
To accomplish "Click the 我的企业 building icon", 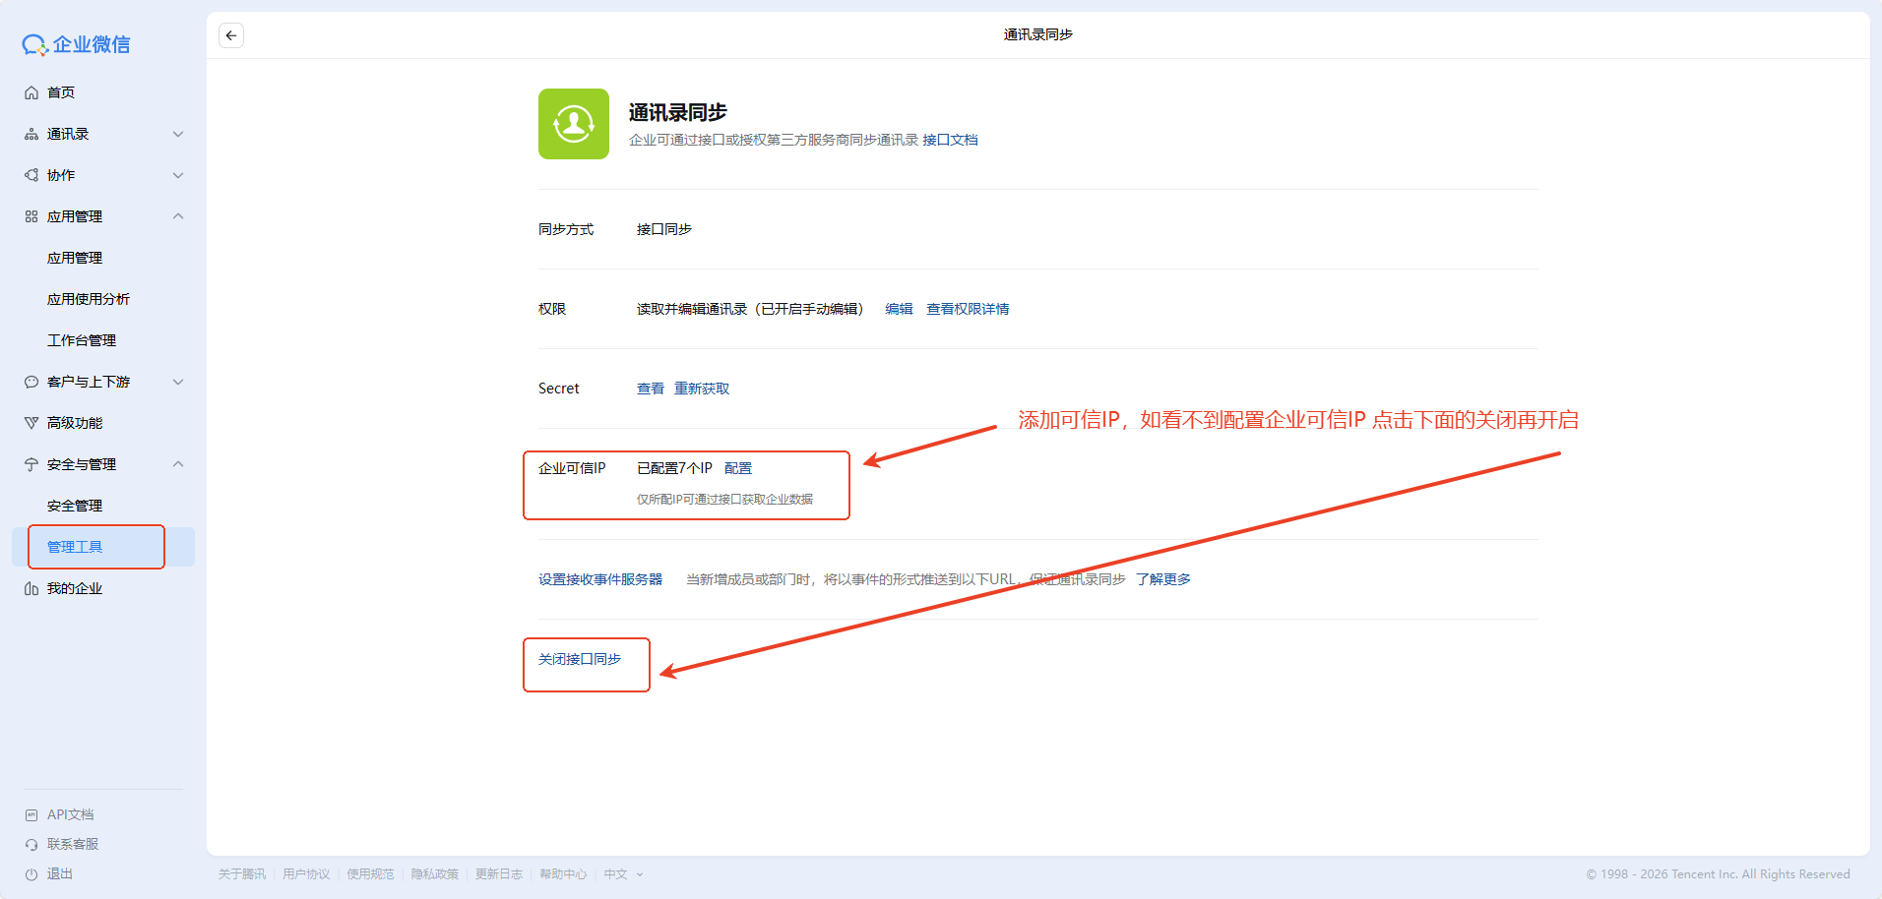I will (31, 588).
